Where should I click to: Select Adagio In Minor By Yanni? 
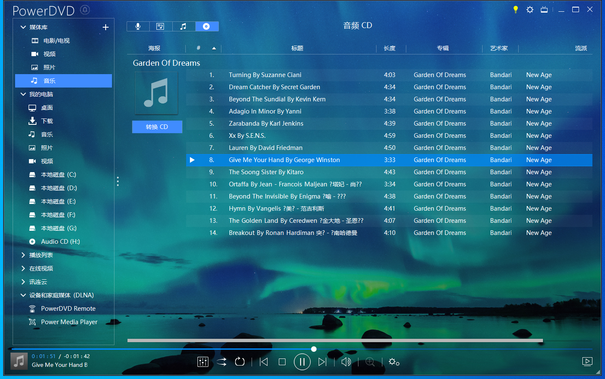click(x=389, y=111)
